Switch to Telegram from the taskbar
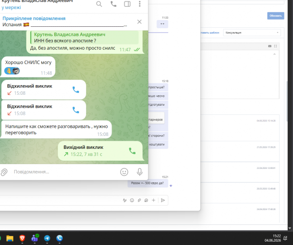The width and height of the screenshot is (293, 245). [47, 238]
